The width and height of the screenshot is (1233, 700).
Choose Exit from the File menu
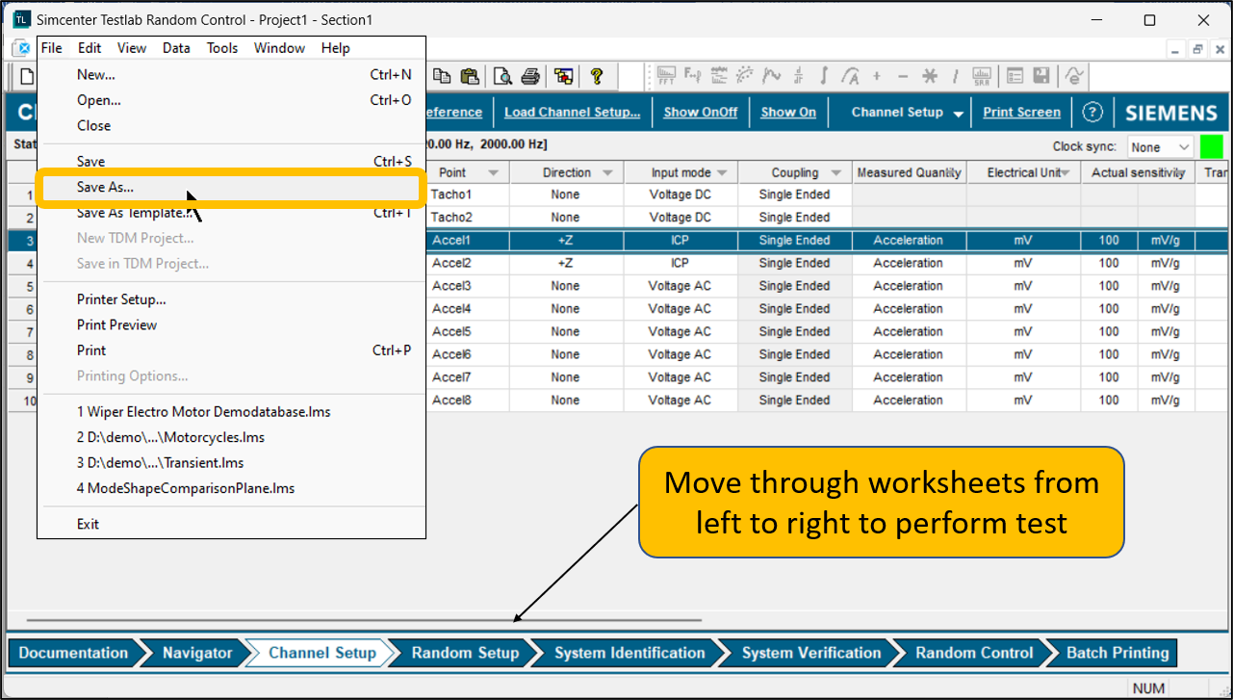(88, 524)
